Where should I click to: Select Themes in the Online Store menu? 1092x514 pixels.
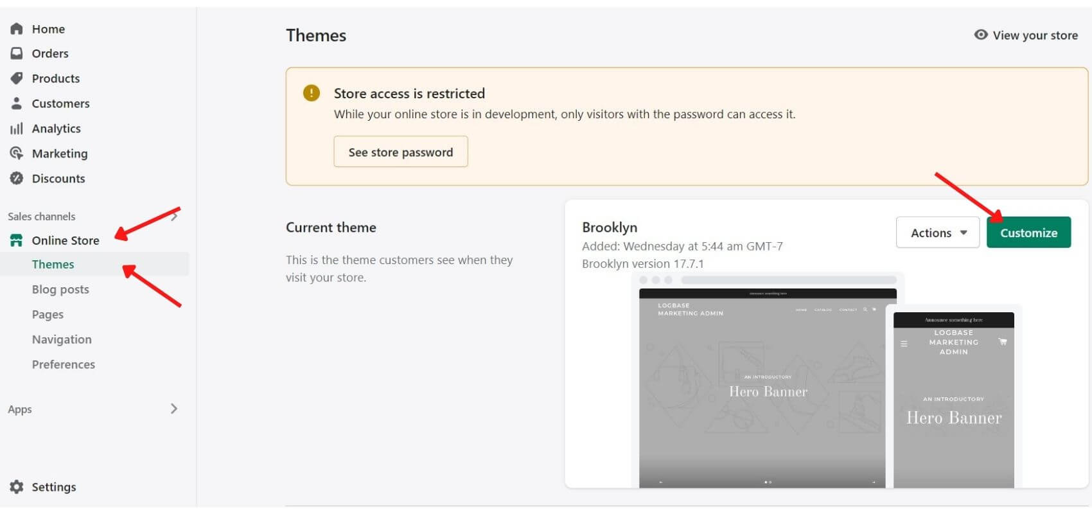tap(53, 264)
